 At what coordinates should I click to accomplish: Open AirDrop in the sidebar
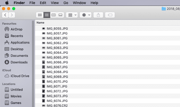(17, 29)
